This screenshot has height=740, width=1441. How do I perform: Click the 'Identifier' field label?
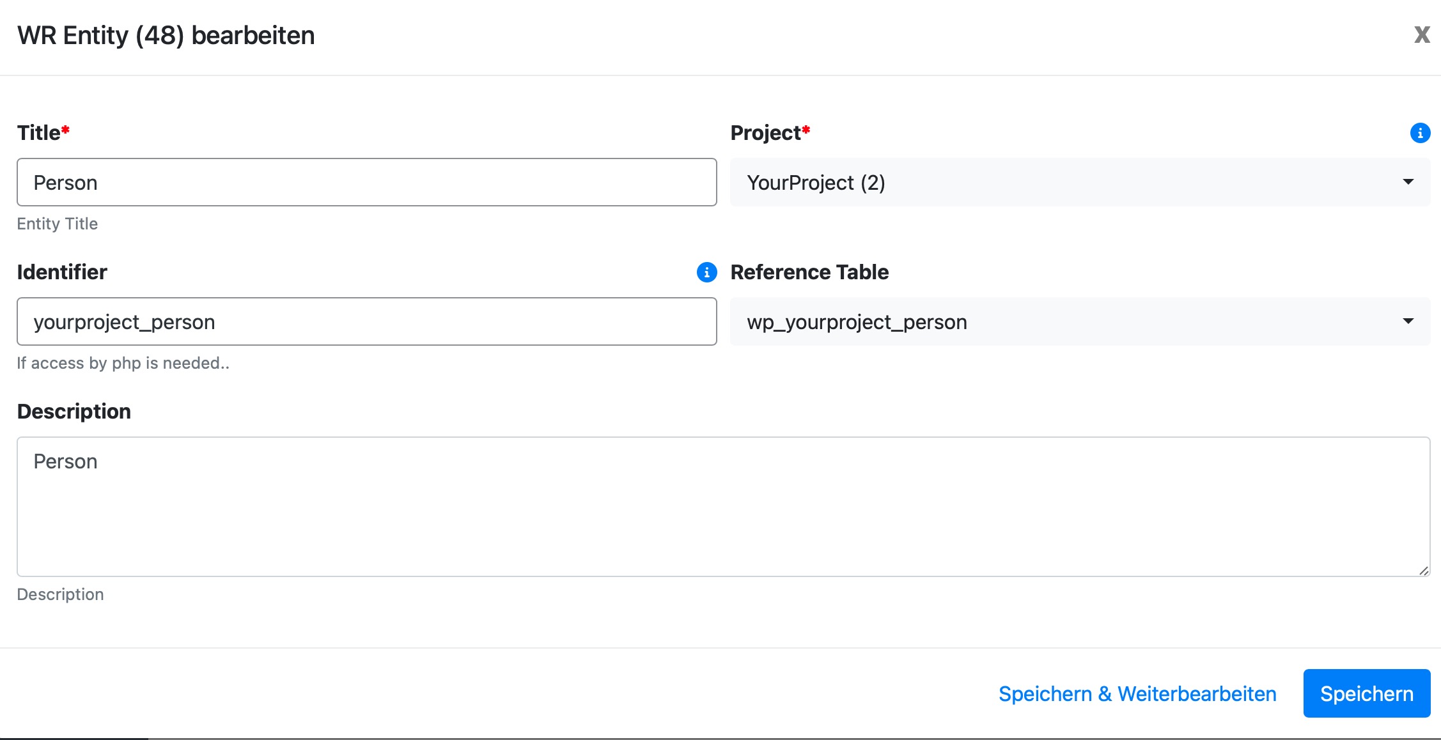[x=62, y=272]
